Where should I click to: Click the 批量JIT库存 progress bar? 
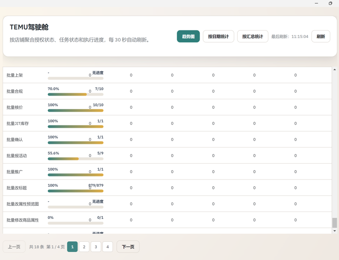[x=75, y=127]
